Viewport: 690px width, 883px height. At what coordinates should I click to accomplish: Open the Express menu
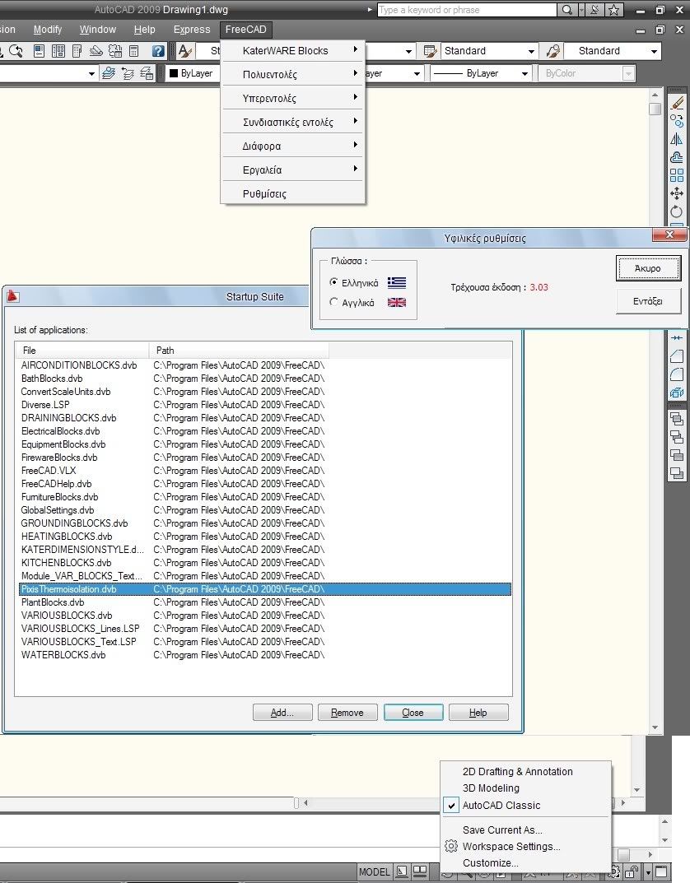pyautogui.click(x=192, y=30)
